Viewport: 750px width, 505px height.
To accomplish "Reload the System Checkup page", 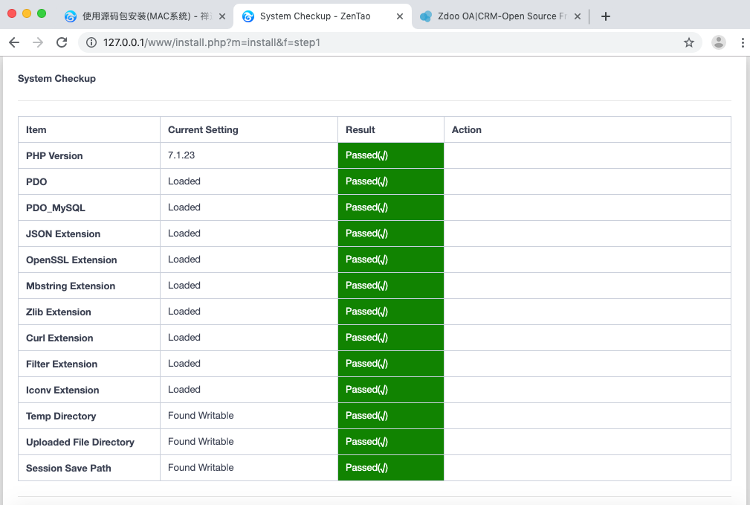I will pos(62,42).
